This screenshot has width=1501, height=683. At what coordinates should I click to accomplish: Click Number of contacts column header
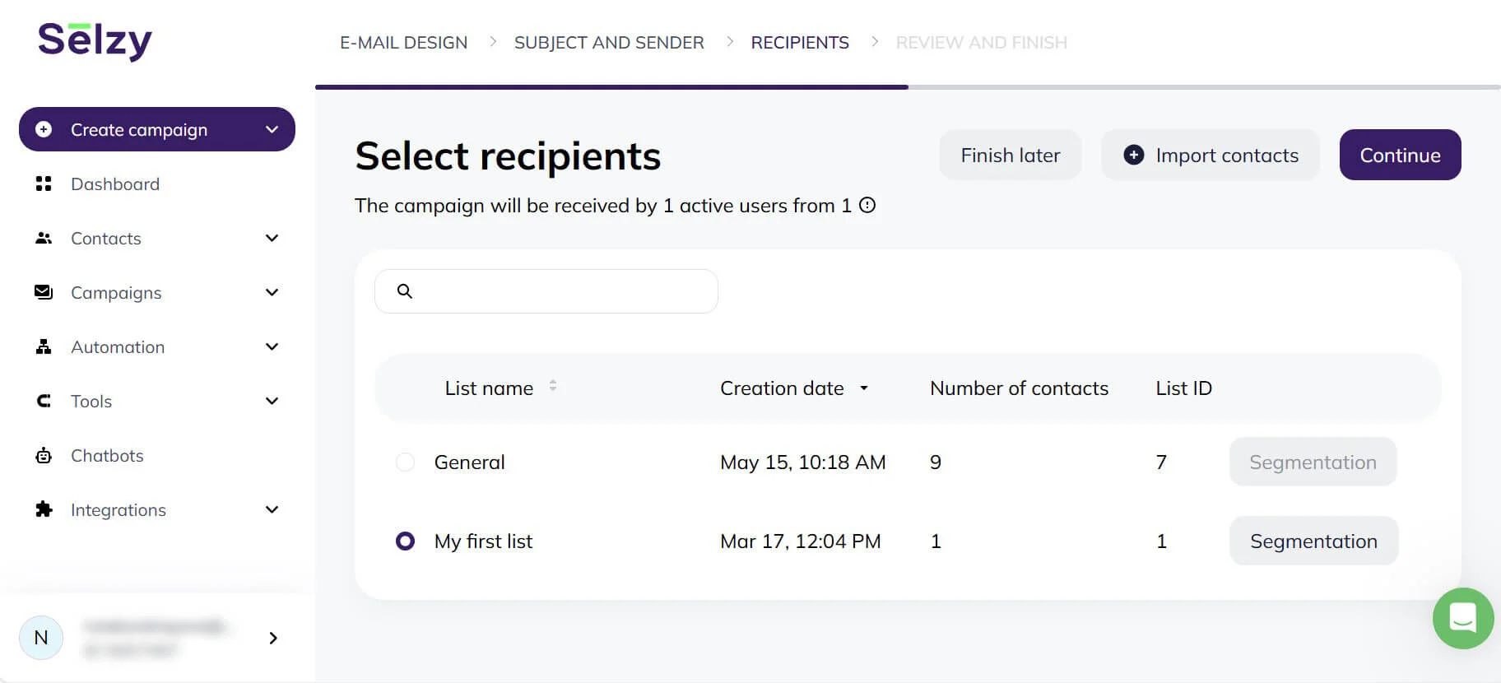coord(1019,388)
